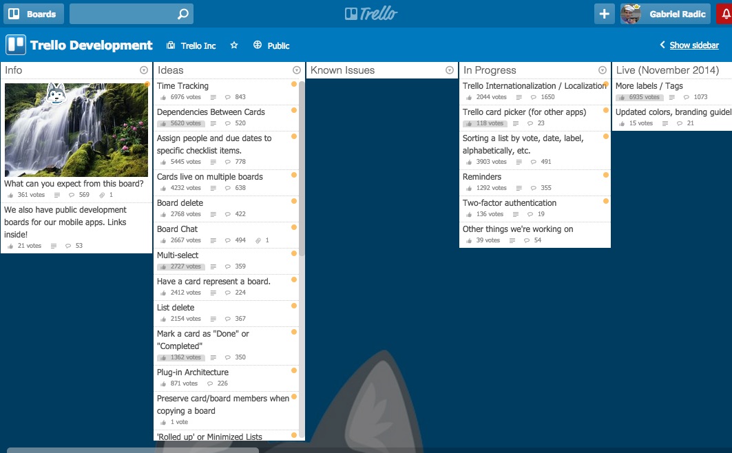
Task: Open notifications via the red bell icon
Action: coord(723,14)
